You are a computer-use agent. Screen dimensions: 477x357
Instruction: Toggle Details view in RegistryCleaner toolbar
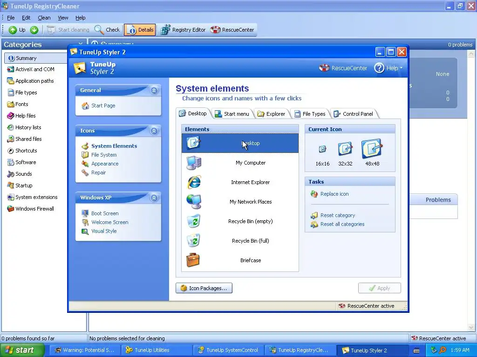coord(140,30)
